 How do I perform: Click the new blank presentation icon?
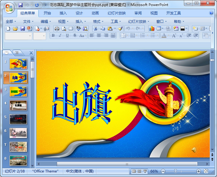tap(8, 29)
